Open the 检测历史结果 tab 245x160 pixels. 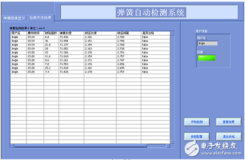(x=40, y=18)
